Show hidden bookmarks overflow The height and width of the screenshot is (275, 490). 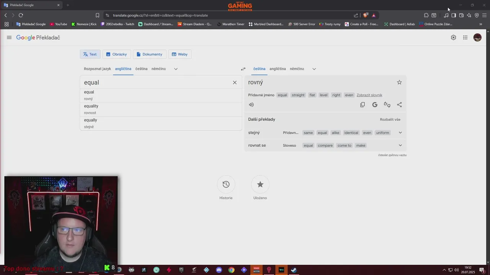click(481, 24)
